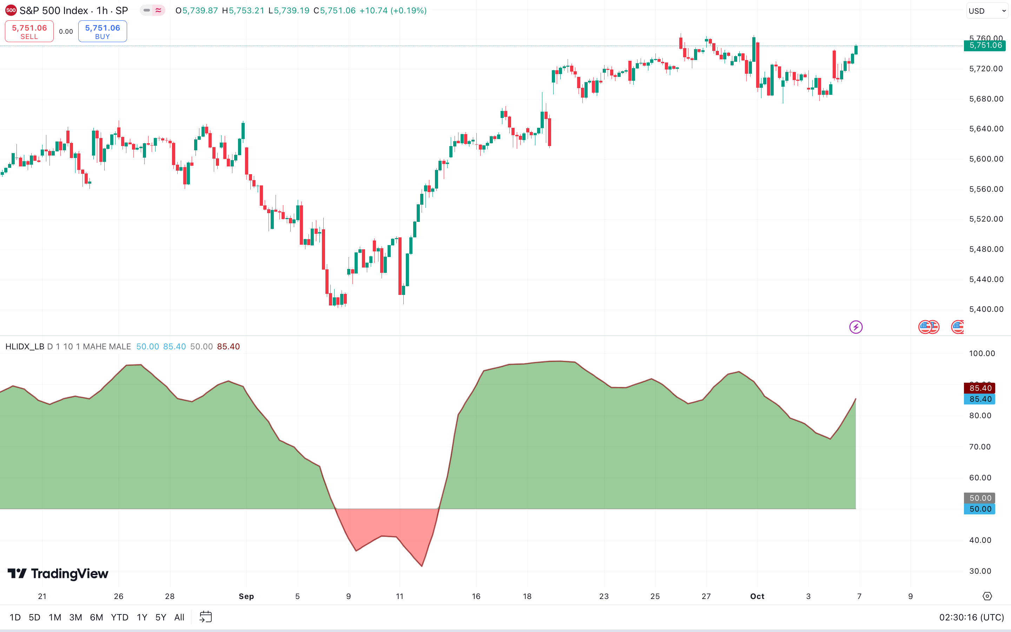
Task: Click the blue 50.00 axis label
Action: 980,509
